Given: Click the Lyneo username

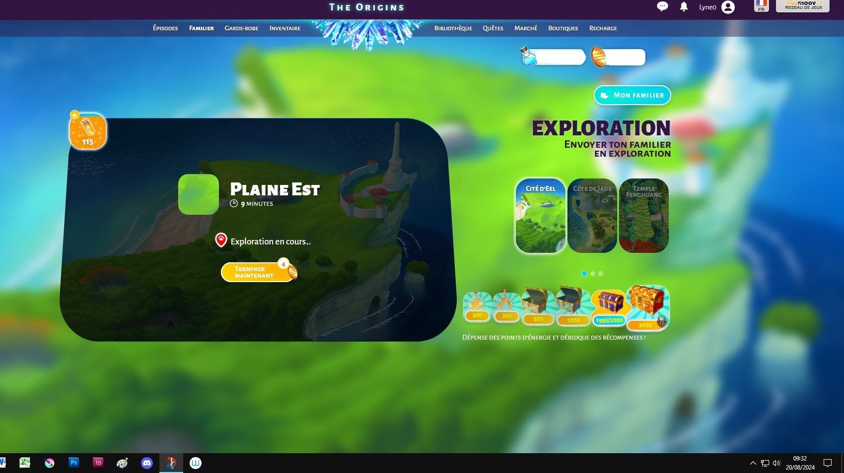Looking at the screenshot, I should pyautogui.click(x=707, y=7).
